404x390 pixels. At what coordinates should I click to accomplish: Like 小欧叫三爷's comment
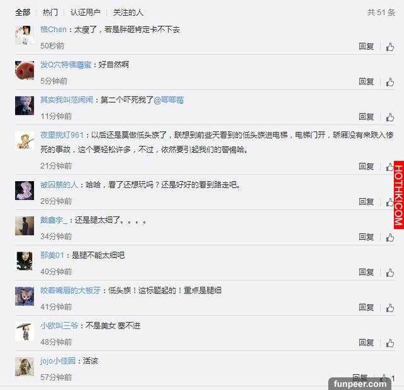390,343
